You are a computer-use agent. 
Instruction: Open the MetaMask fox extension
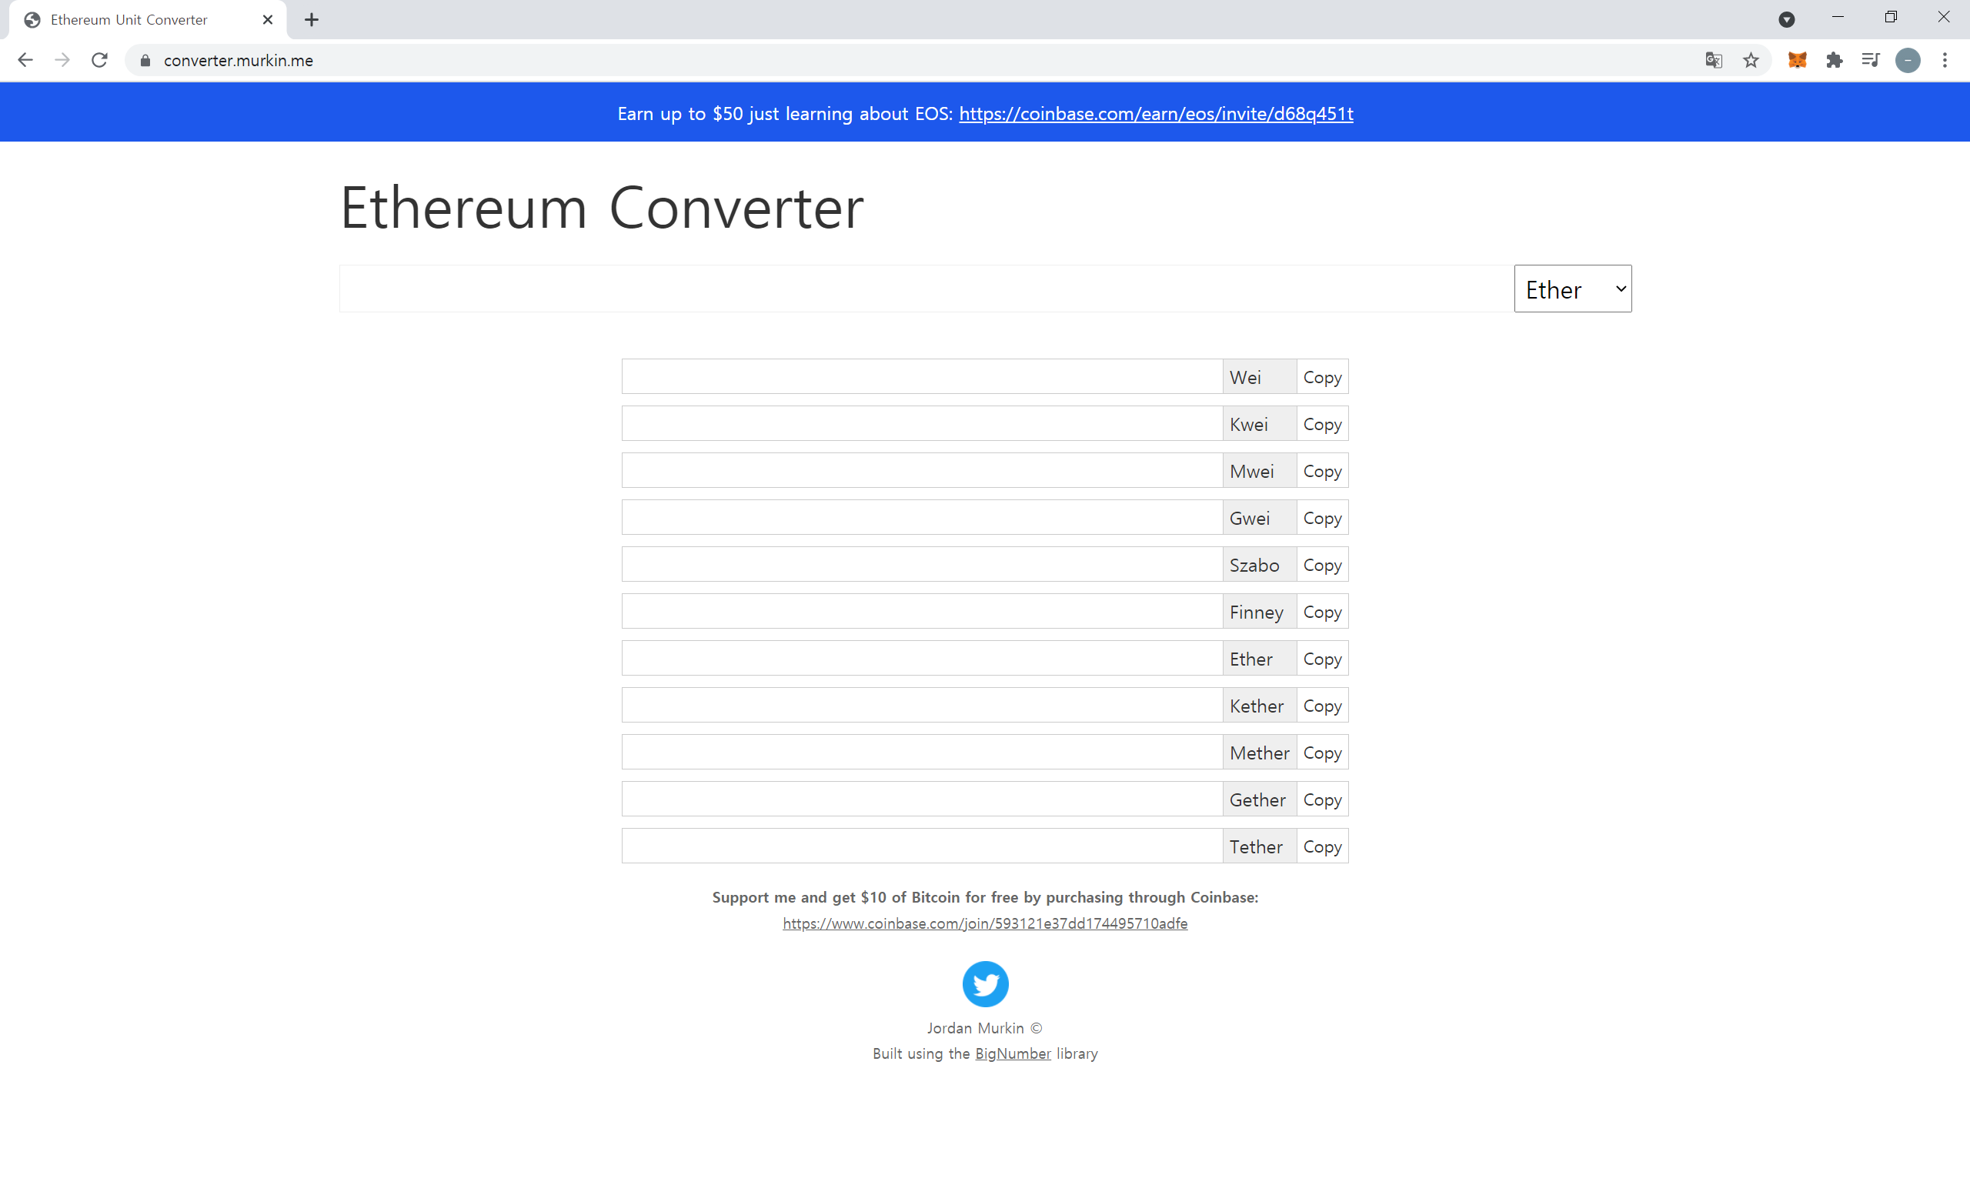(x=1797, y=60)
